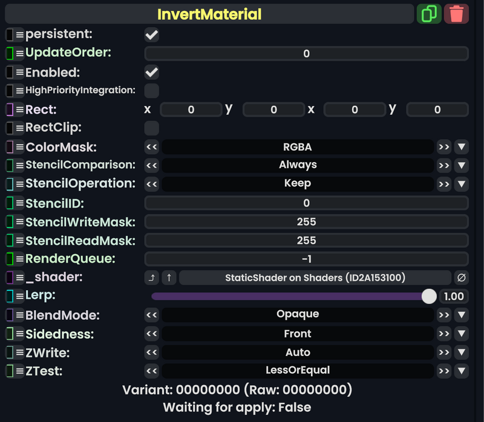Delete the InvertMaterial component via trash icon
The image size is (484, 422).
pos(457,13)
